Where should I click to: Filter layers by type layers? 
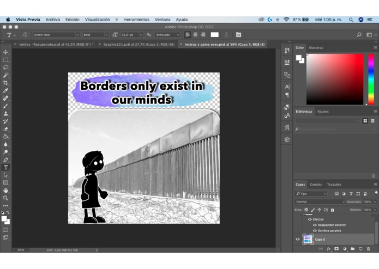351,194
